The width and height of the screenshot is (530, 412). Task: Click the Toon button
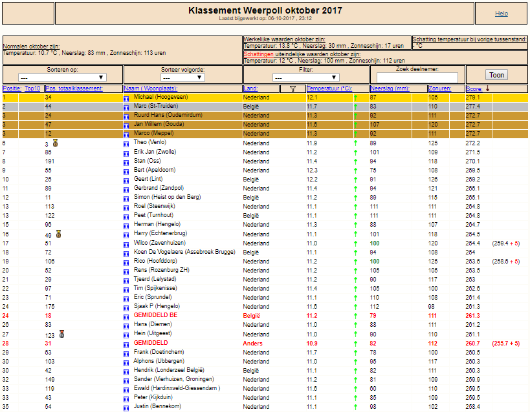(496, 75)
